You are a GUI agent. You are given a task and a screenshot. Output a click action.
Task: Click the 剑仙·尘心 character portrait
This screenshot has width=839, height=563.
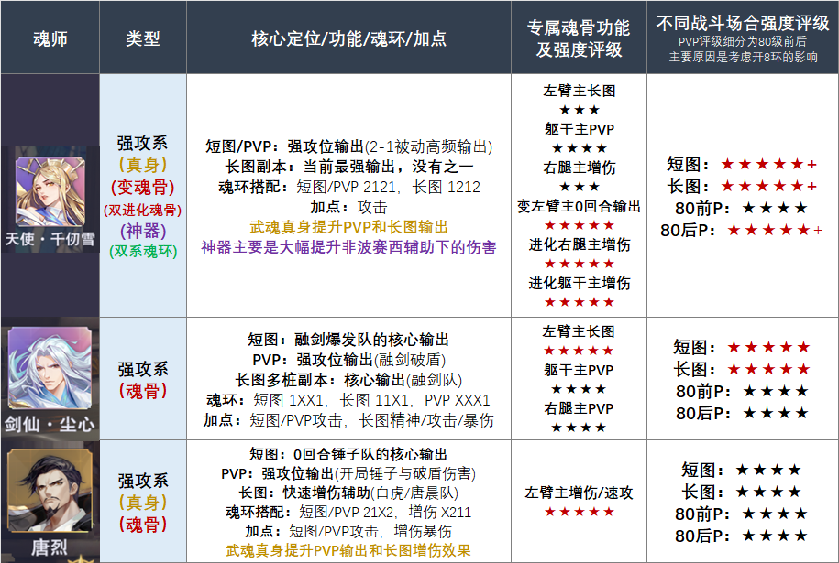(x=50, y=366)
